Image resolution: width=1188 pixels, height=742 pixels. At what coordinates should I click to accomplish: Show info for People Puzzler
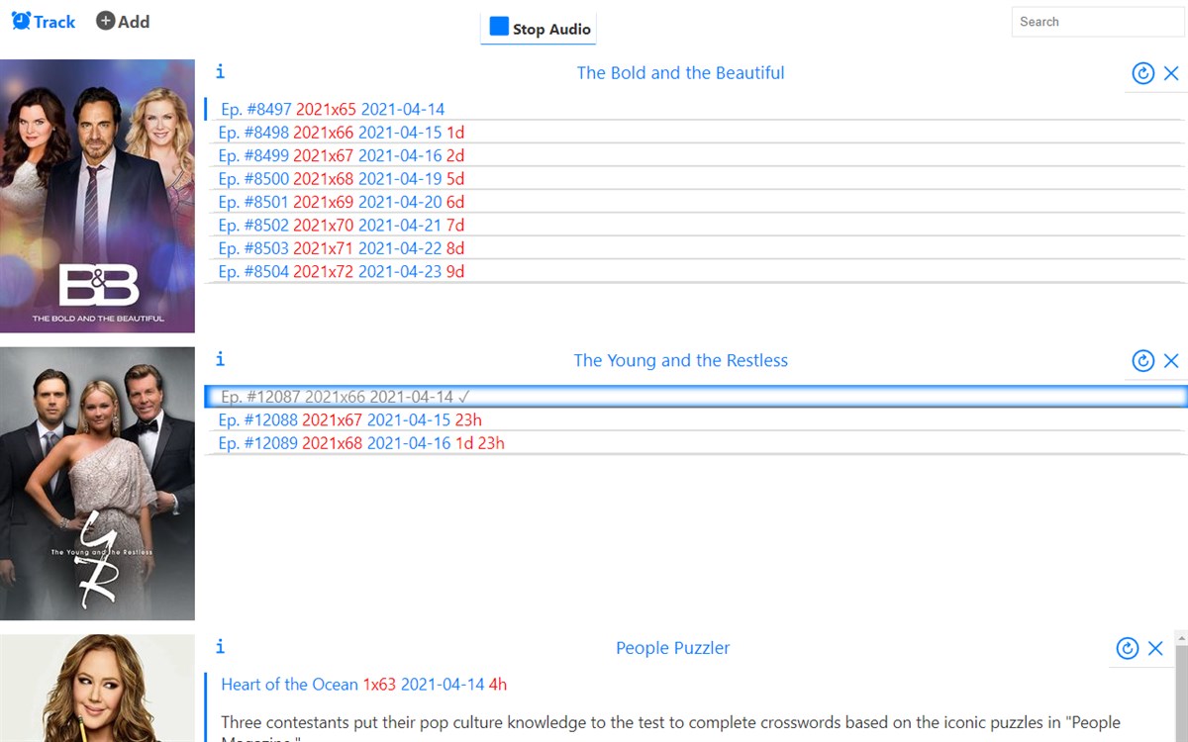[220, 646]
